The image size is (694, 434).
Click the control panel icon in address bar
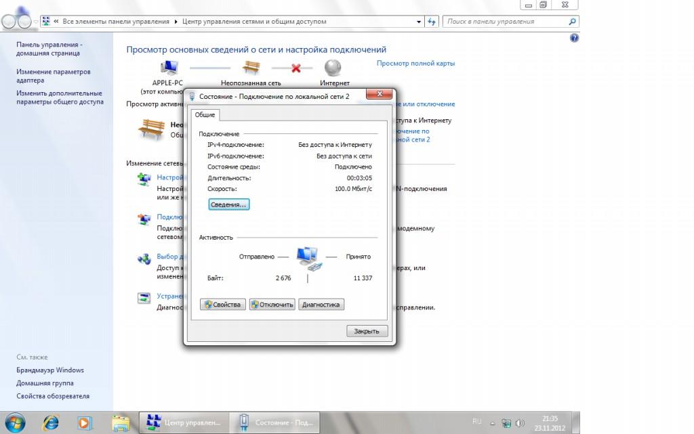point(46,21)
